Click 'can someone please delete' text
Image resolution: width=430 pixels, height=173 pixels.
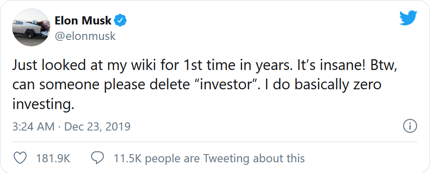[x=108, y=85]
